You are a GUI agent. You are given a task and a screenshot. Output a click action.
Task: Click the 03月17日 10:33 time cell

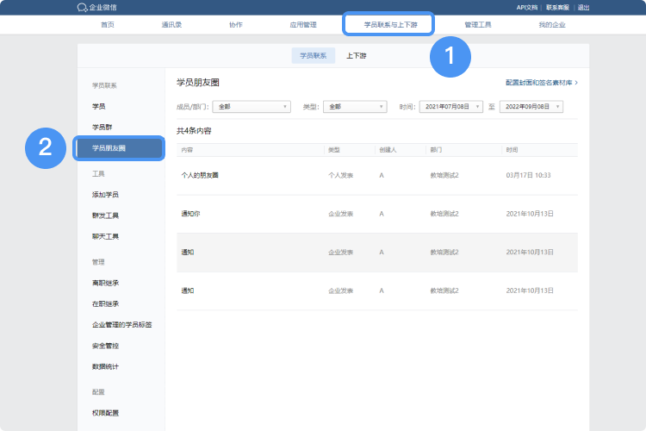(529, 175)
